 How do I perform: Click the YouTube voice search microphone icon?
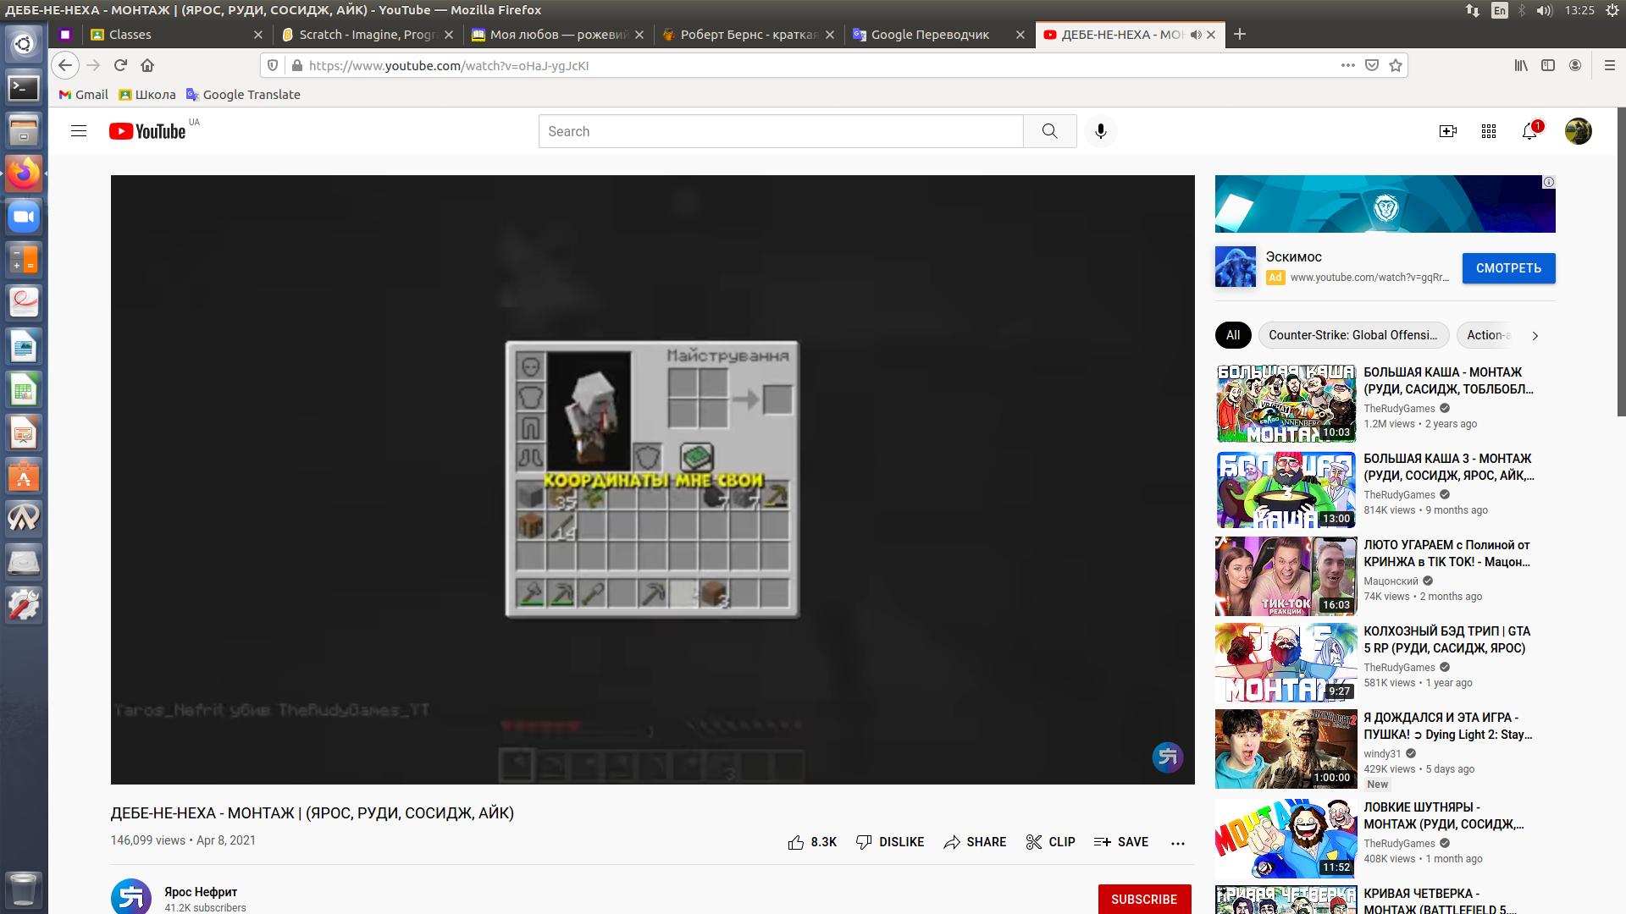pyautogui.click(x=1100, y=131)
